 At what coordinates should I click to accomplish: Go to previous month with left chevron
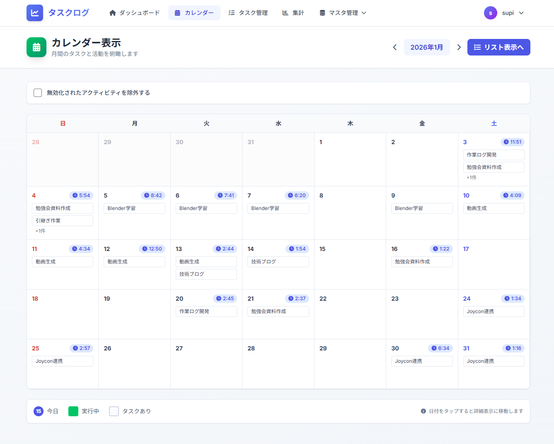394,47
